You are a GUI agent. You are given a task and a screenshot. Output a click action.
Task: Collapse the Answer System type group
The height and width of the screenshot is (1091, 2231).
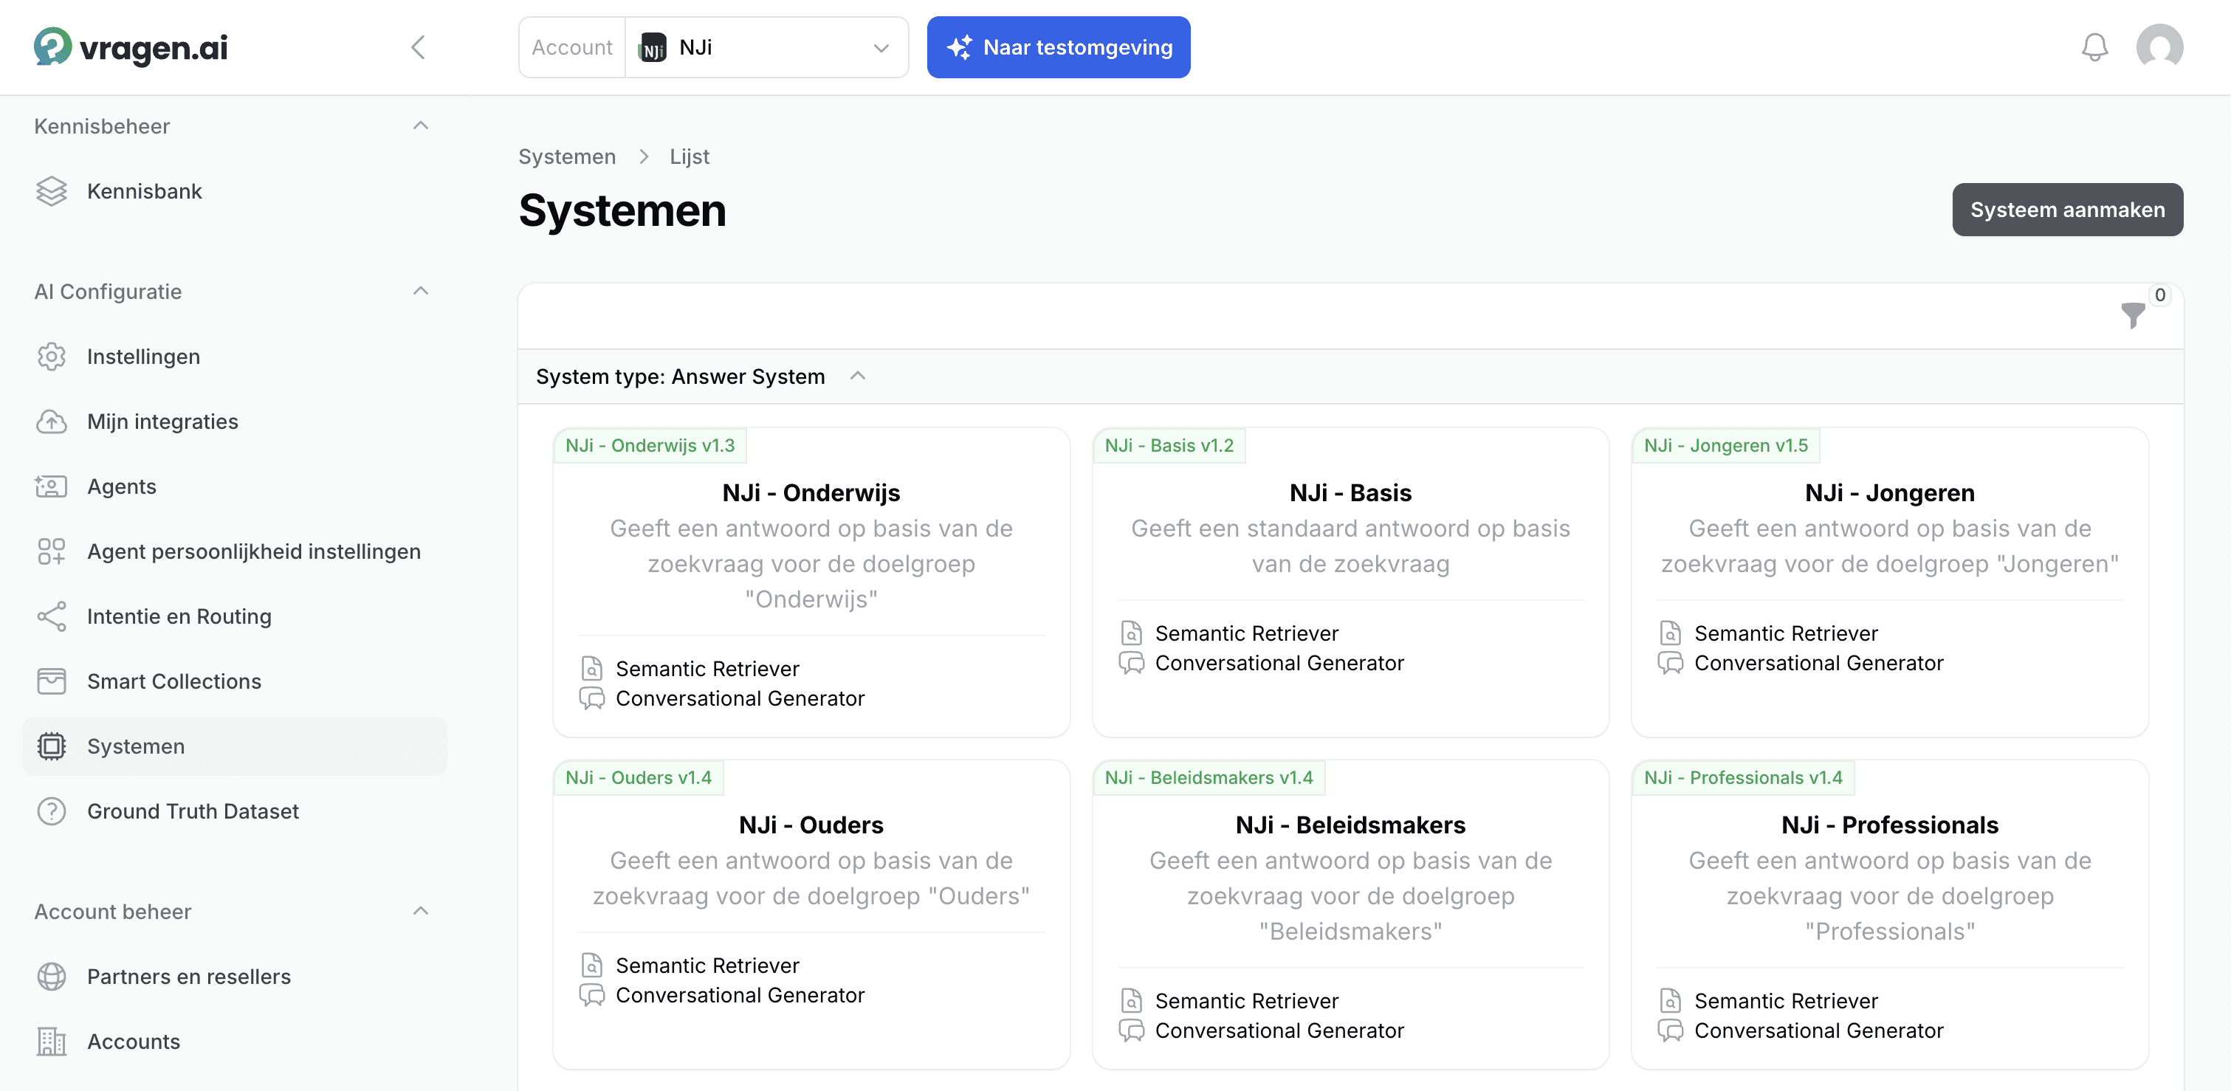(x=857, y=376)
